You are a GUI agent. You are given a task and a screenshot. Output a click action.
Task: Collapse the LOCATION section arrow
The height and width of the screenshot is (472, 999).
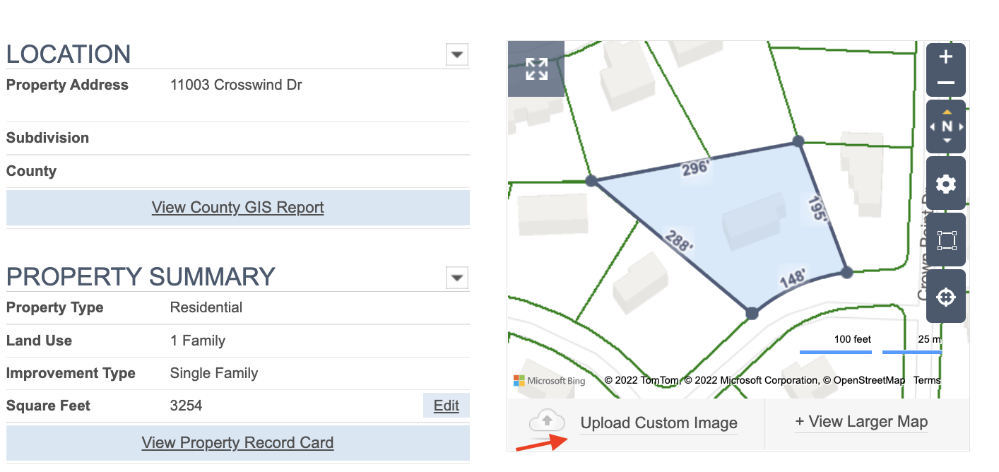coord(457,54)
